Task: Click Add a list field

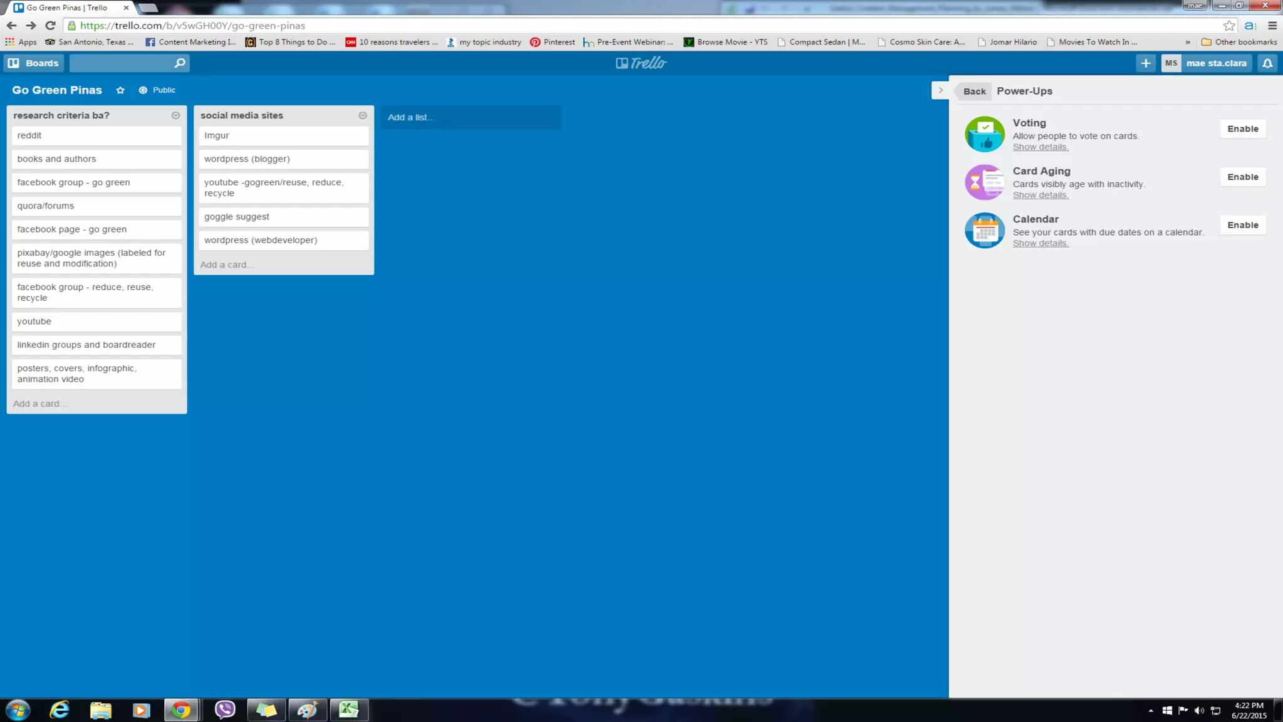Action: point(470,117)
